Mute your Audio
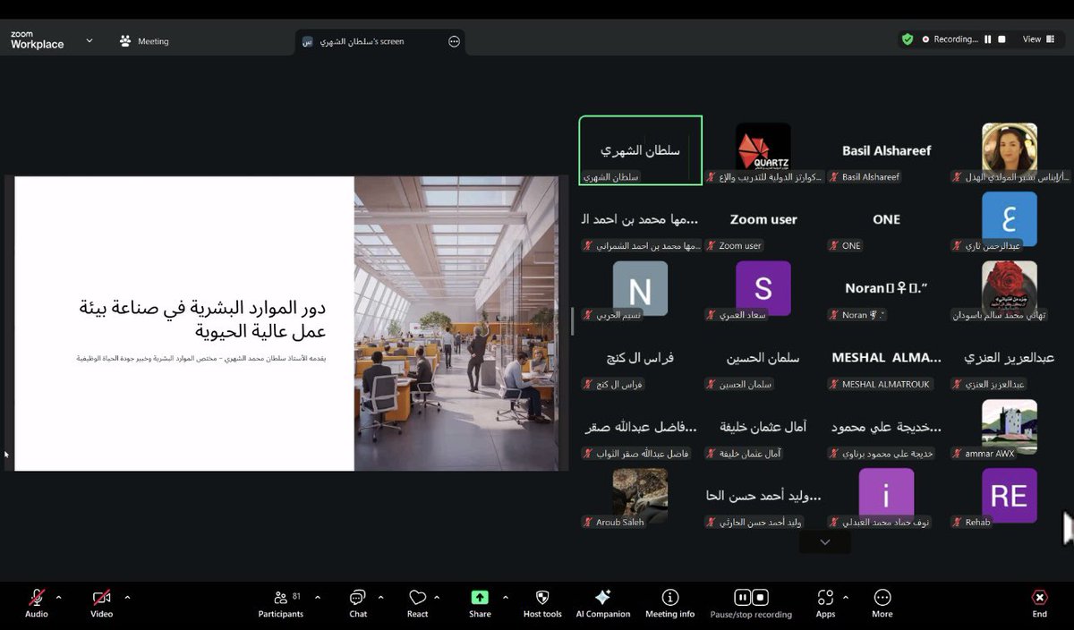Image resolution: width=1074 pixels, height=630 pixels. pyautogui.click(x=35, y=598)
